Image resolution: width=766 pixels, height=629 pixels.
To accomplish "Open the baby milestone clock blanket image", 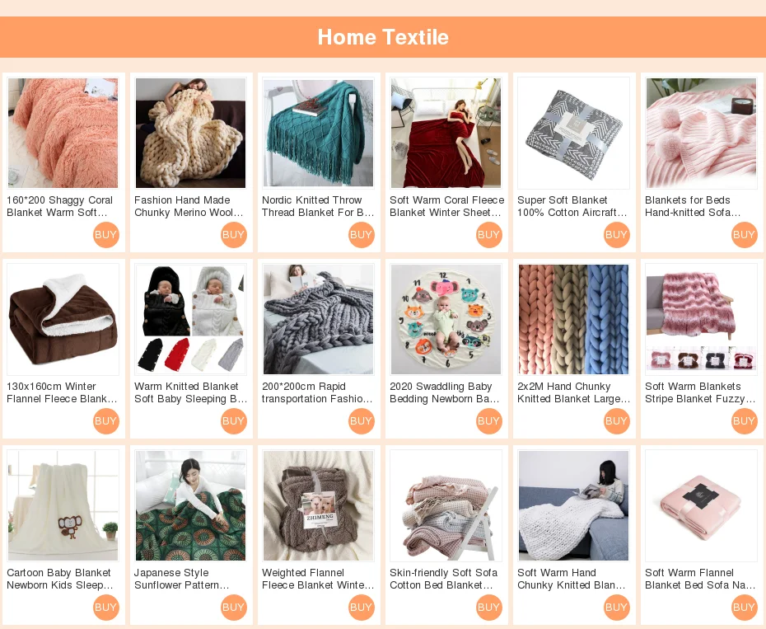I will [x=446, y=319].
